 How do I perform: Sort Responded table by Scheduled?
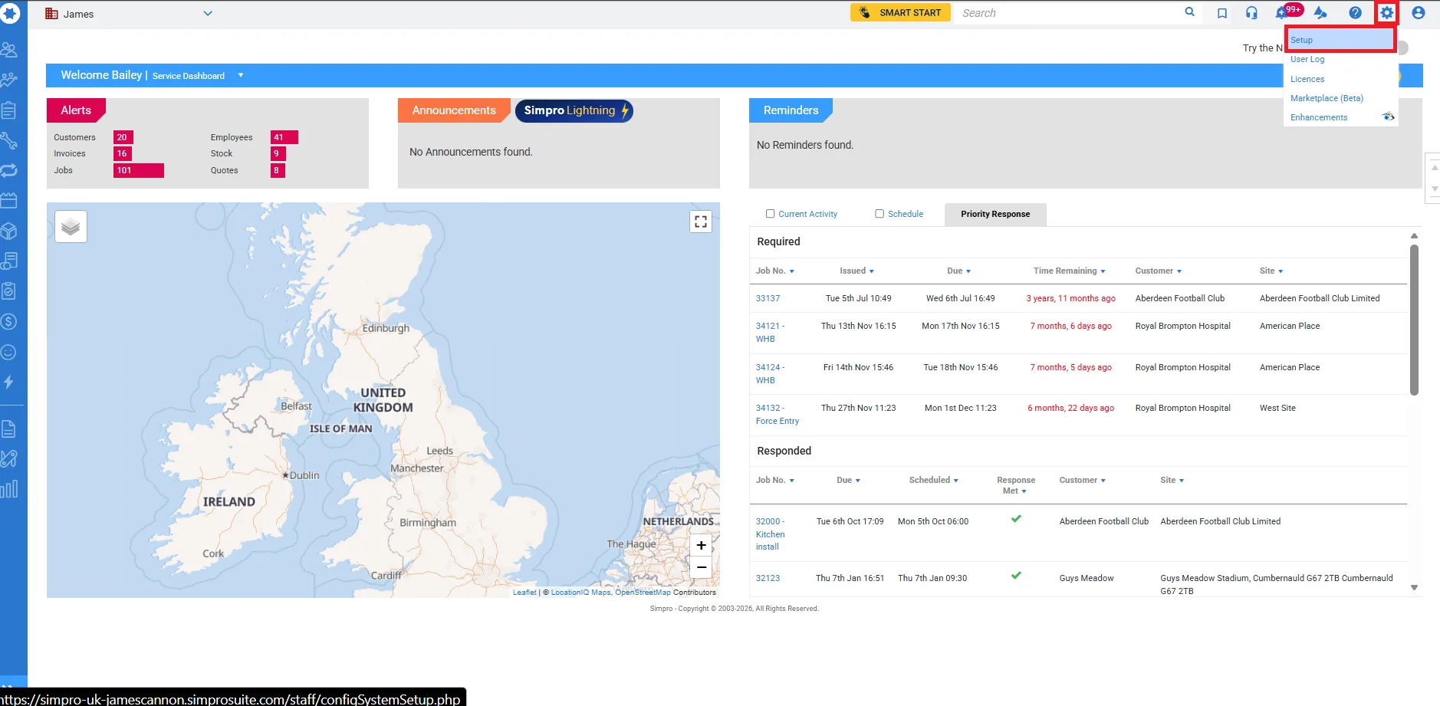[934, 480]
